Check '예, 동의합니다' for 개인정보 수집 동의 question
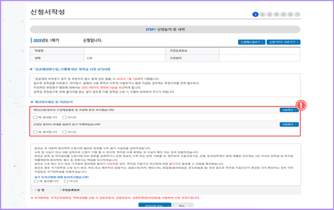 point(35,117)
